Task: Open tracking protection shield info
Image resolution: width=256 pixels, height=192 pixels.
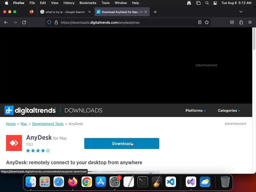Action: point(49,22)
